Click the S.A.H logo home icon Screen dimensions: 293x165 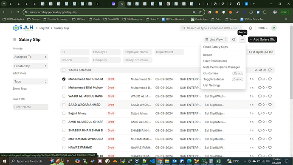point(23,28)
